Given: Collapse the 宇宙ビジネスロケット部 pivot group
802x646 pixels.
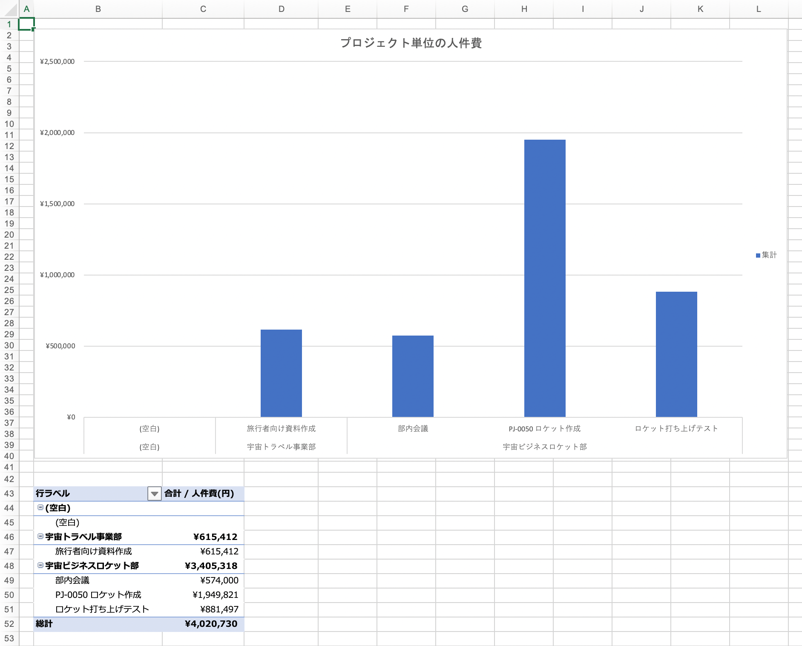Looking at the screenshot, I should point(40,565).
